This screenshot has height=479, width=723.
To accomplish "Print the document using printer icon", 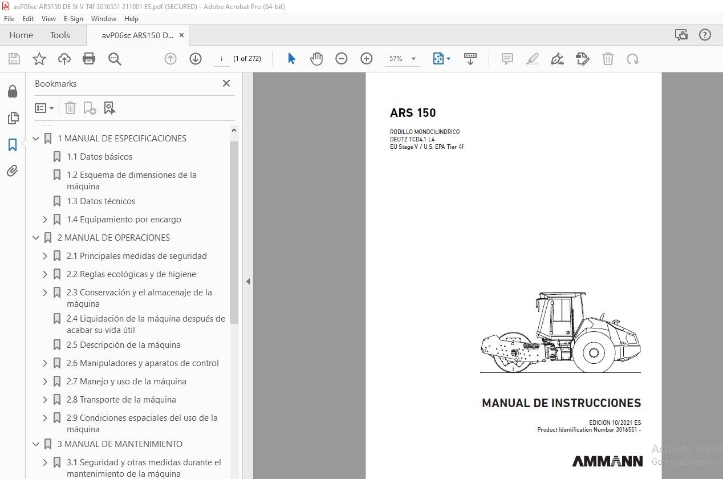I will tap(89, 59).
